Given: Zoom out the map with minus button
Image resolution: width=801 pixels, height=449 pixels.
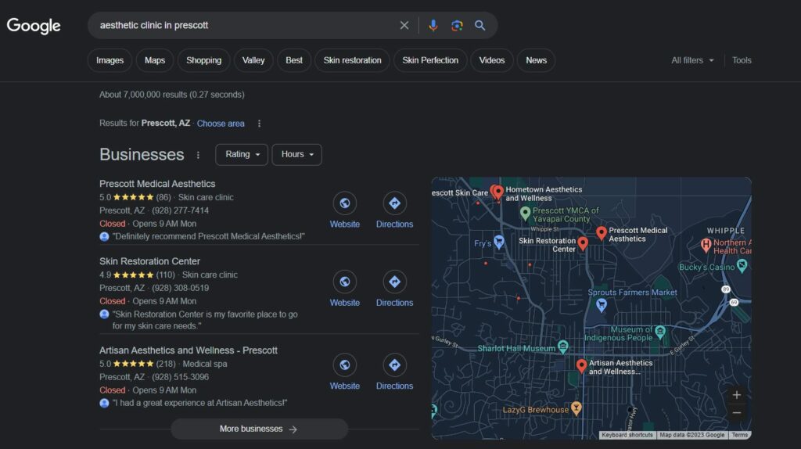Looking at the screenshot, I should coord(737,413).
